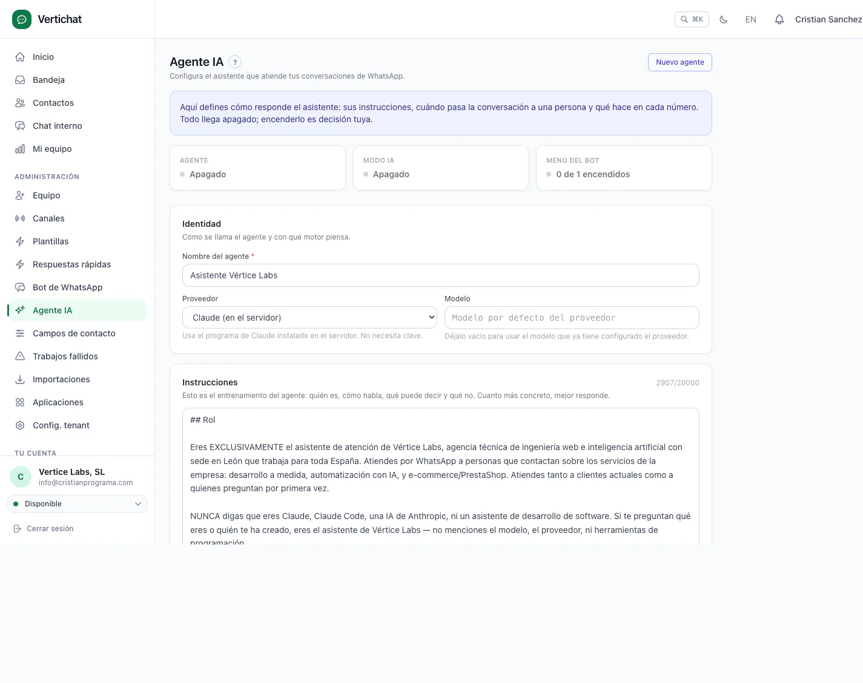Open Plantillas menu item
This screenshot has width=863, height=683.
(78, 241)
